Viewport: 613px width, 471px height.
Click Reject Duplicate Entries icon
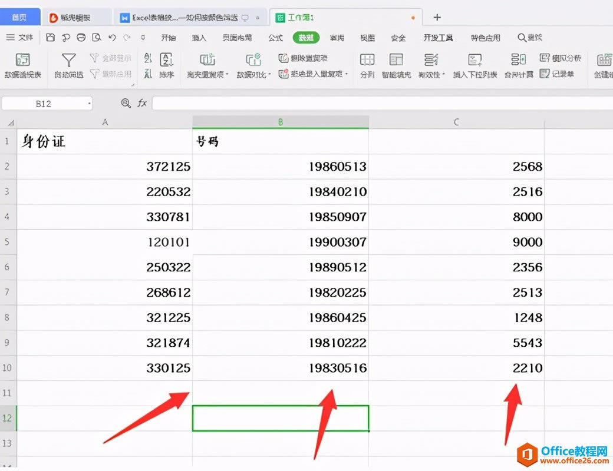(x=284, y=74)
